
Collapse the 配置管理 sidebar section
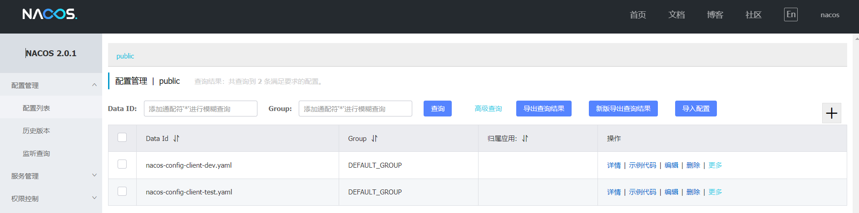click(x=51, y=85)
